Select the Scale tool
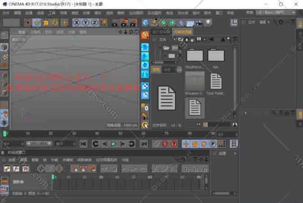303x203 pixels. pyautogui.click(x=46, y=23)
